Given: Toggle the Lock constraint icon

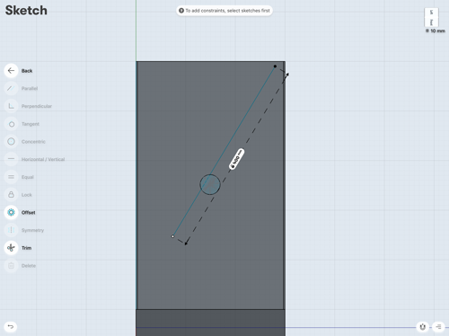Looking at the screenshot, I should (x=11, y=195).
